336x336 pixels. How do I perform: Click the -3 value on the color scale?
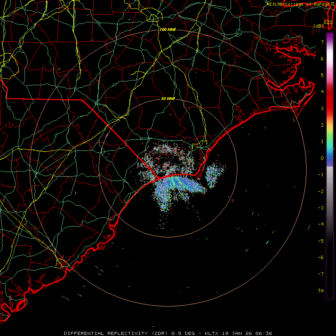point(321,208)
